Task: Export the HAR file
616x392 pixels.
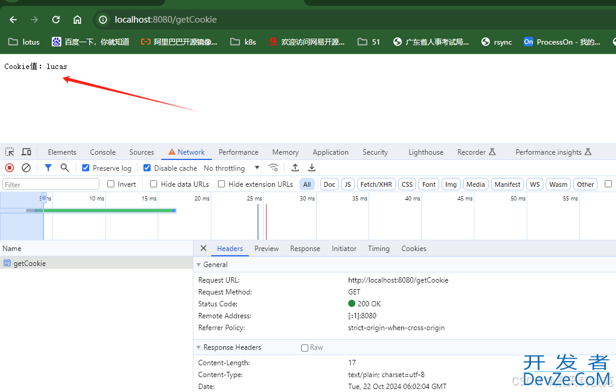Action: pyautogui.click(x=311, y=168)
